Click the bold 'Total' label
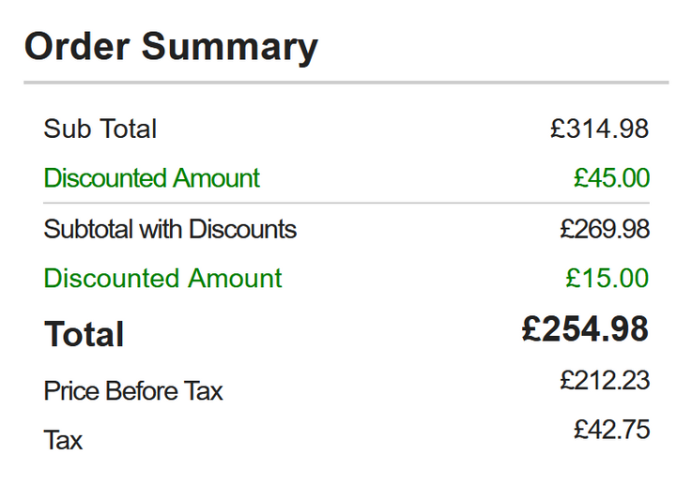This screenshot has height=486, width=676. tap(84, 334)
